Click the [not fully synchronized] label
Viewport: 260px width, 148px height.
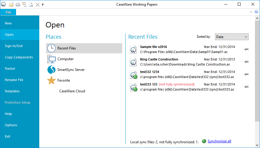pos(177,84)
